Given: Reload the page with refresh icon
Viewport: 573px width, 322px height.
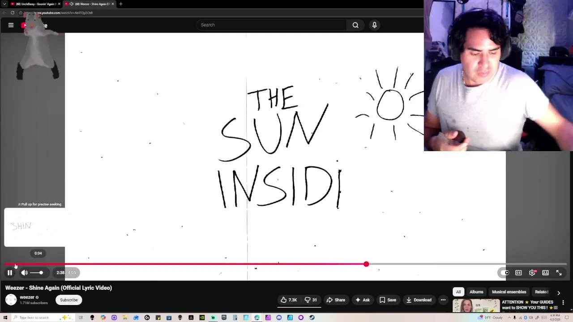Looking at the screenshot, I should click(x=13, y=13).
